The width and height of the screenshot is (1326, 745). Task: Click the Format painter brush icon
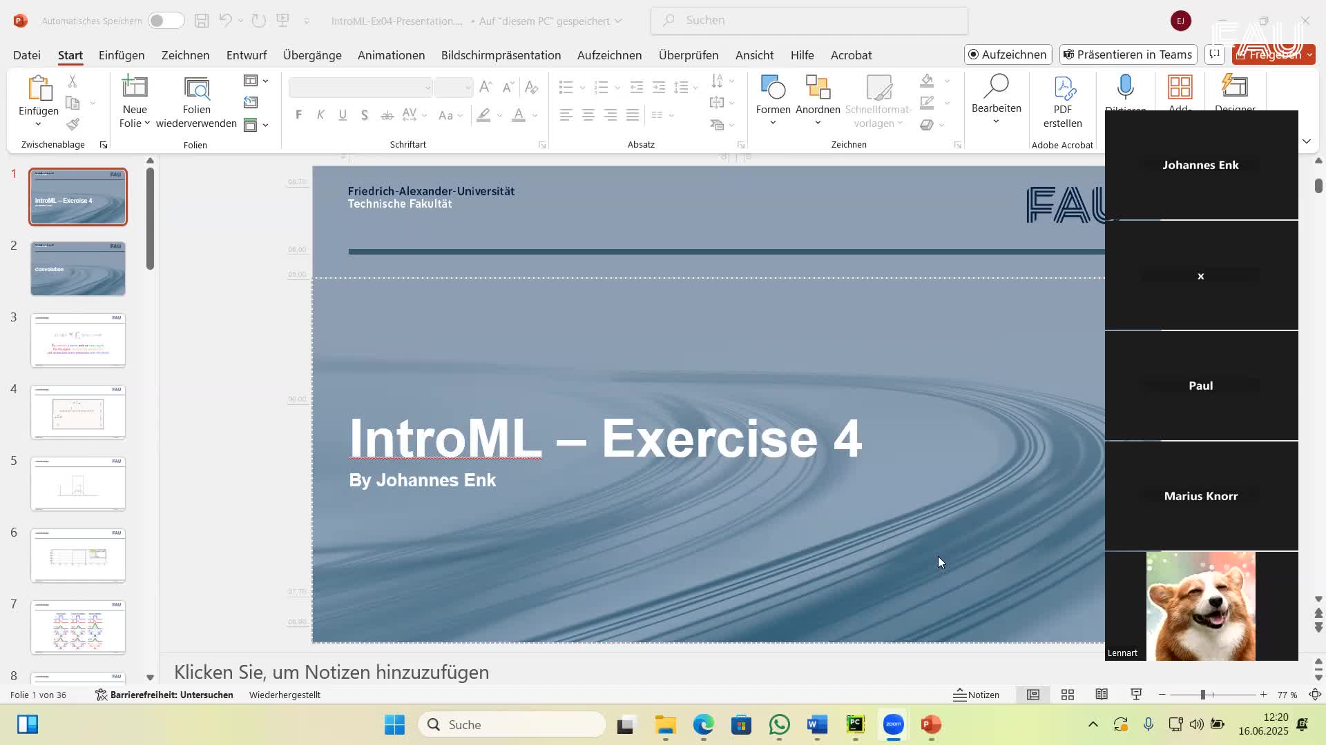pyautogui.click(x=73, y=125)
